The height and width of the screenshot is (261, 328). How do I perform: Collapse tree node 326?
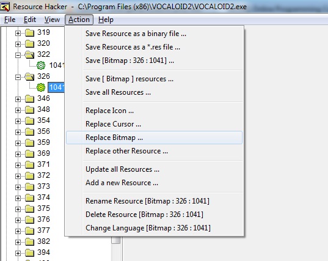[x=18, y=77]
